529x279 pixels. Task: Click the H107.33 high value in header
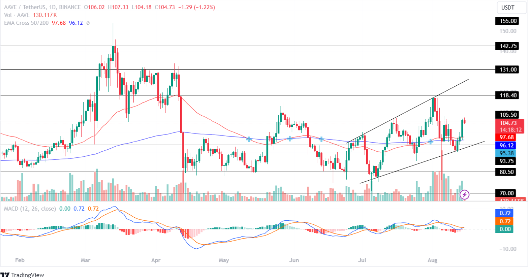(x=118, y=7)
